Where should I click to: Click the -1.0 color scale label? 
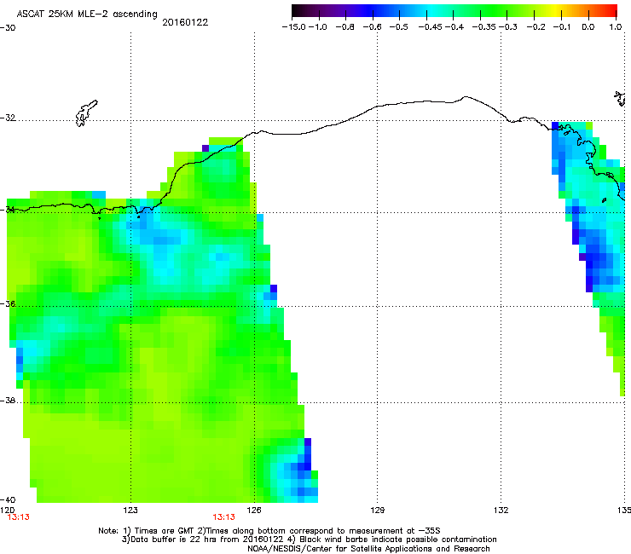tap(317, 27)
